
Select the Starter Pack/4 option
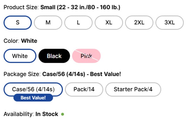point(133,89)
